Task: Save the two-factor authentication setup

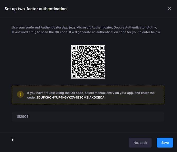Action: [x=165, y=143]
